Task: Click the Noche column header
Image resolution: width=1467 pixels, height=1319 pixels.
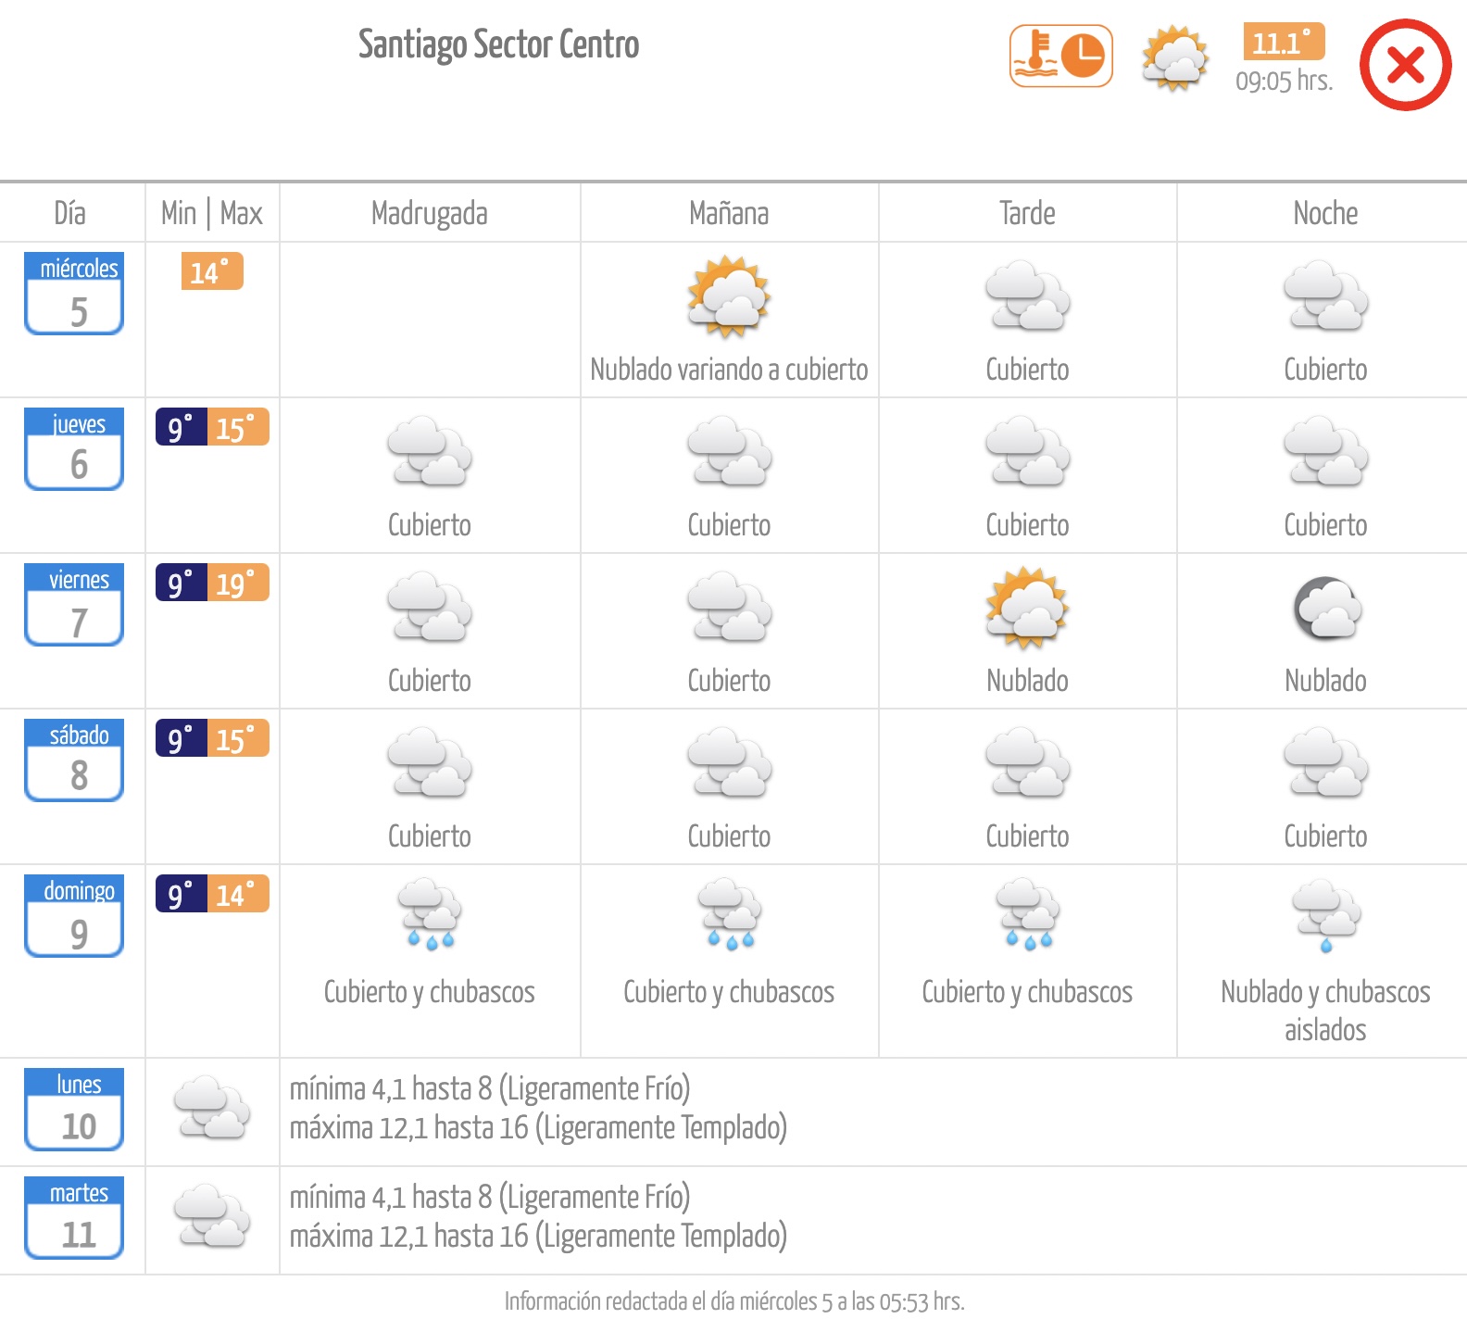Action: [1325, 213]
